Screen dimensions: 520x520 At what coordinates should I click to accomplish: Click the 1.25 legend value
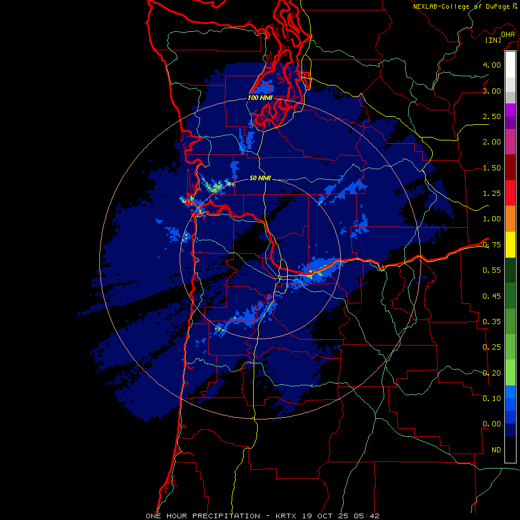[492, 194]
